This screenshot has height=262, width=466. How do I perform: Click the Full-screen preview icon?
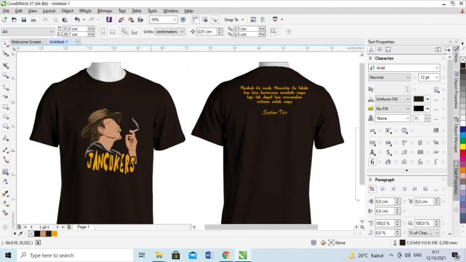(x=183, y=19)
